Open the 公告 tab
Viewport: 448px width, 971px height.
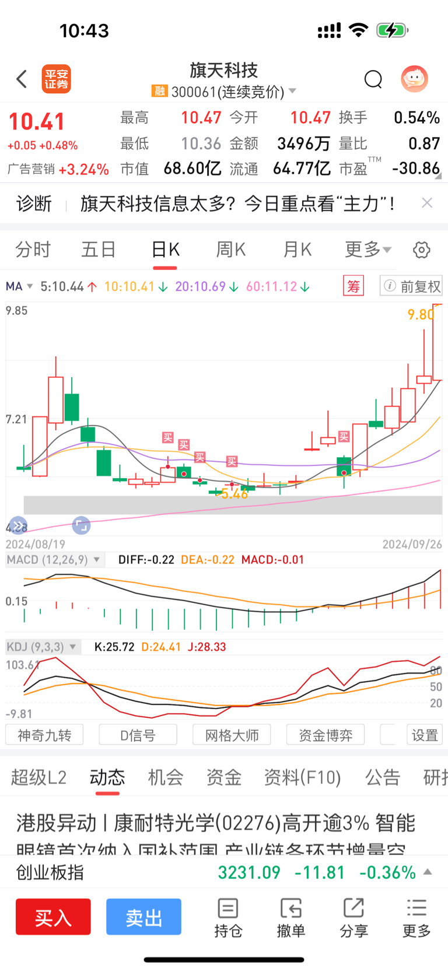point(383,777)
